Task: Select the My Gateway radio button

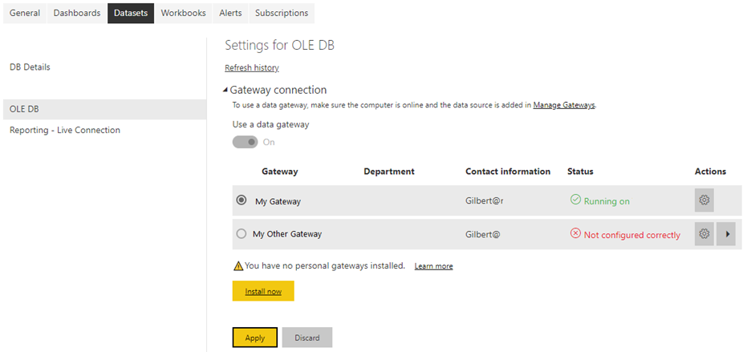Action: [242, 200]
